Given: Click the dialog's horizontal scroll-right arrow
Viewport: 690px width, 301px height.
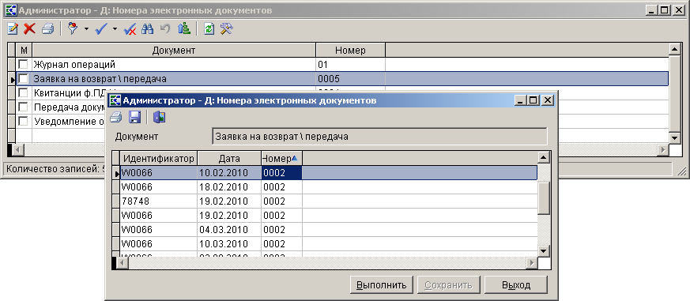Looking at the screenshot, I should [x=532, y=263].
